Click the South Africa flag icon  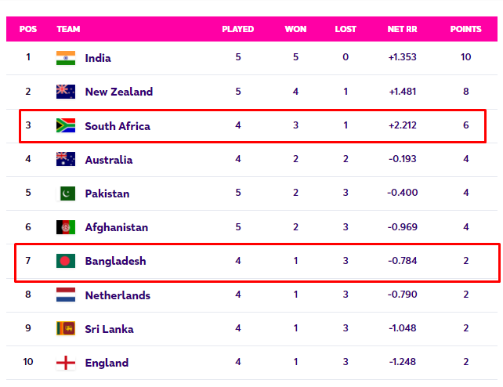[x=66, y=126]
